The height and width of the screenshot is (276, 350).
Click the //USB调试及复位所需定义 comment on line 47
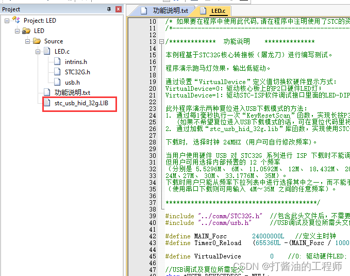204,270
